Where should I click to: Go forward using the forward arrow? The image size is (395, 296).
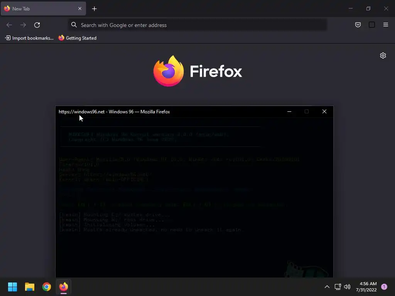23,25
